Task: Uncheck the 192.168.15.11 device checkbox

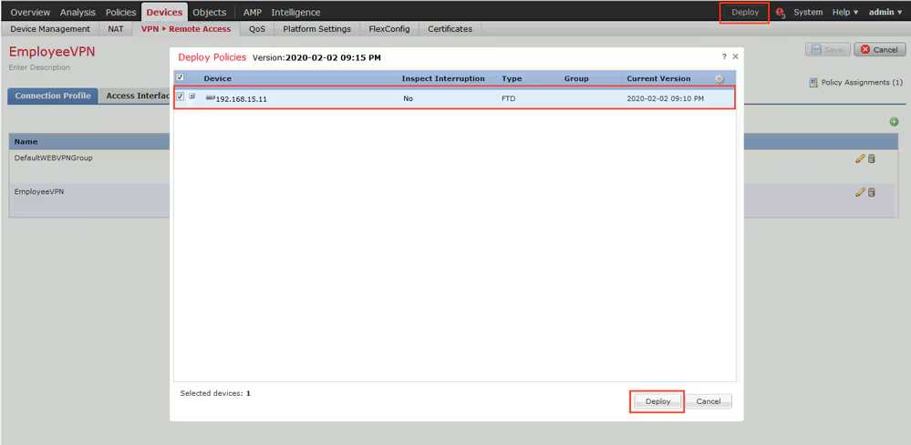Action: [181, 96]
